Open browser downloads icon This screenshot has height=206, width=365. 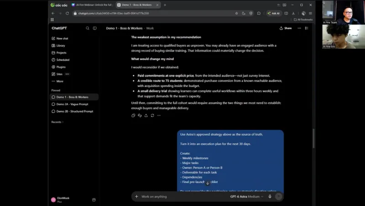[293, 13]
